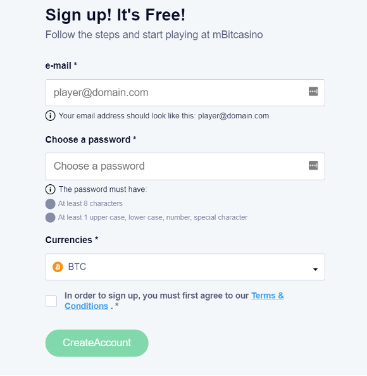This screenshot has width=367, height=376.
Task: Click the 'Sign up! It's Free!' heading
Action: coord(115,15)
